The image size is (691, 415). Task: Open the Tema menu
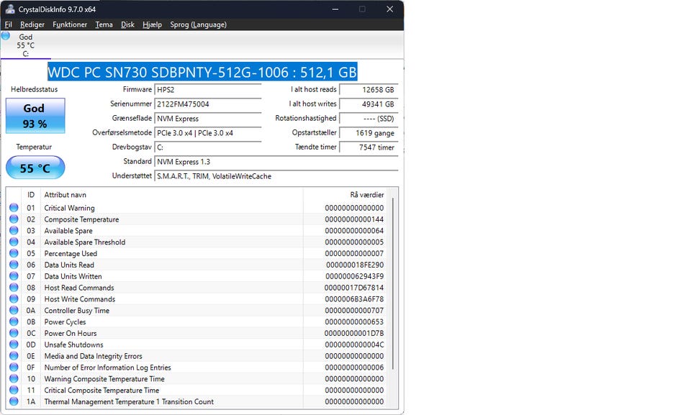tap(104, 24)
